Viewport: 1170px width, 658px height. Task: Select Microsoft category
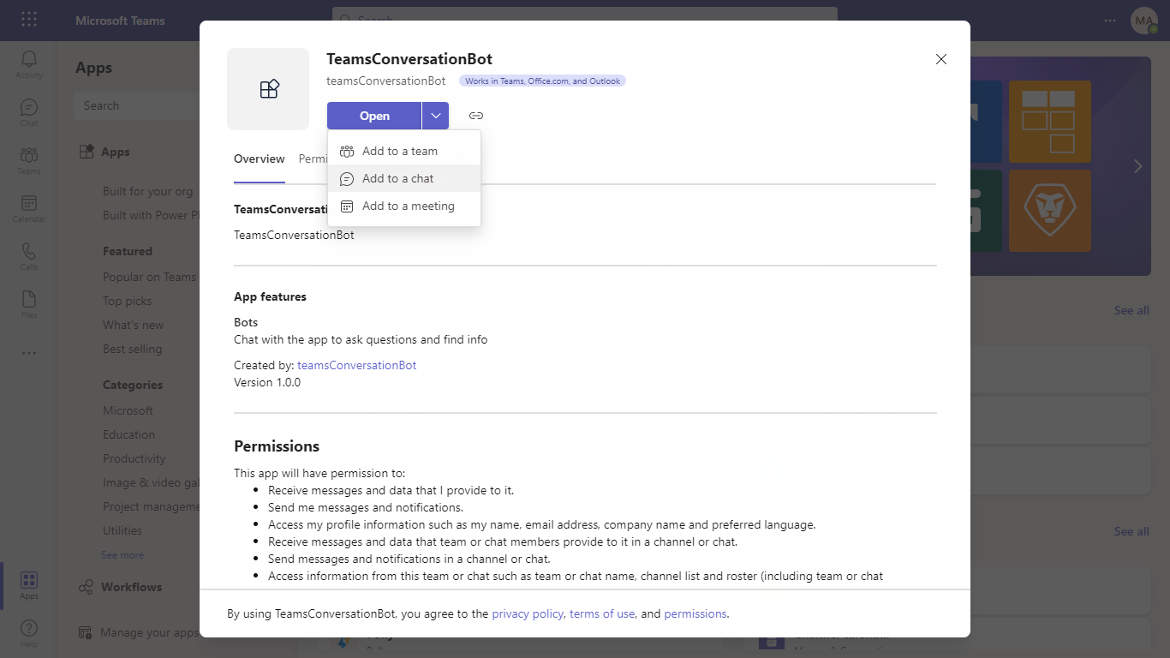[x=128, y=410]
